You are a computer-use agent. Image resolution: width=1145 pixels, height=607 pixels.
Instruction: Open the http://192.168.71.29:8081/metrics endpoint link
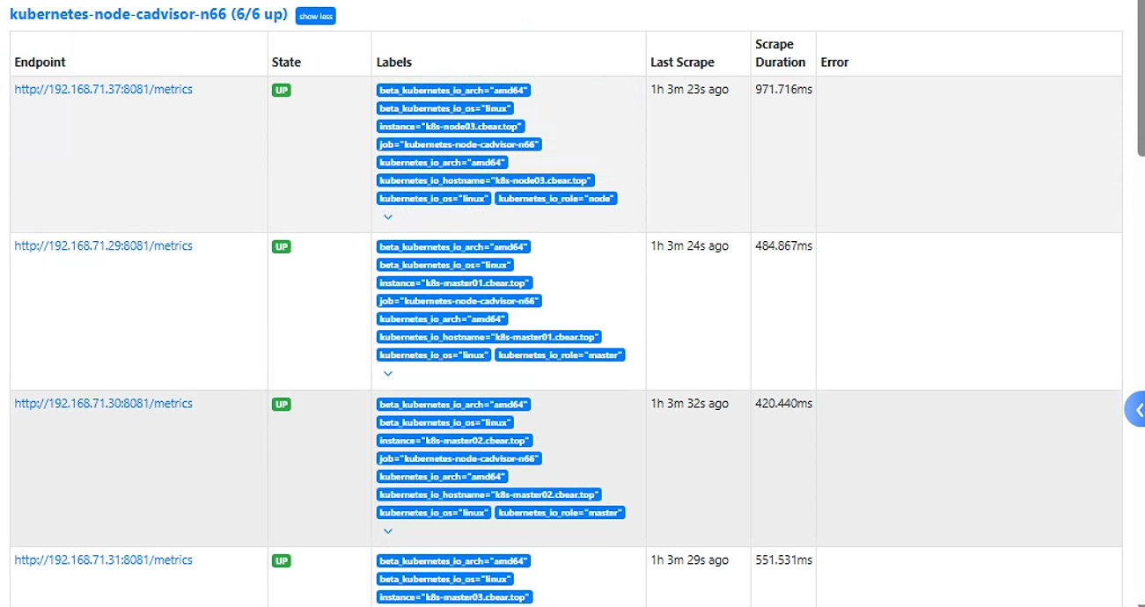coord(104,246)
